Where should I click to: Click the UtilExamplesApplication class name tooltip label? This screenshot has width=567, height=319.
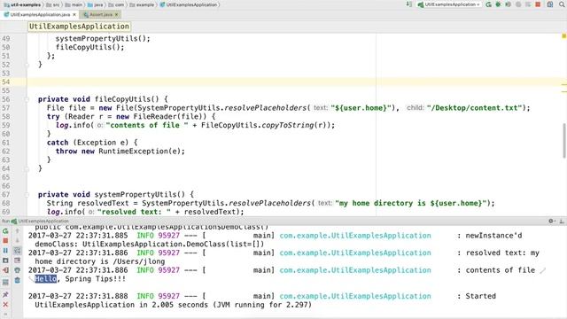(79, 27)
